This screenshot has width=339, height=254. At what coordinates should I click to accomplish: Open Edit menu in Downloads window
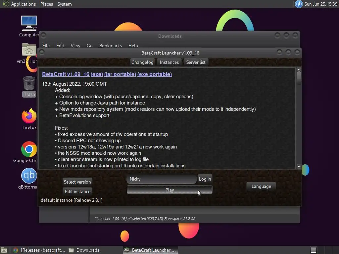pos(60,46)
